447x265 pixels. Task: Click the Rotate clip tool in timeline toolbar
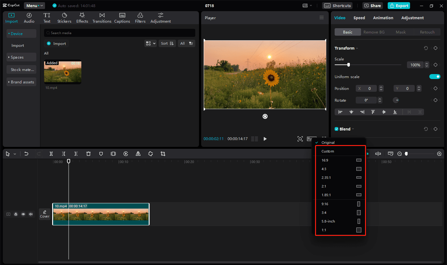(151, 154)
